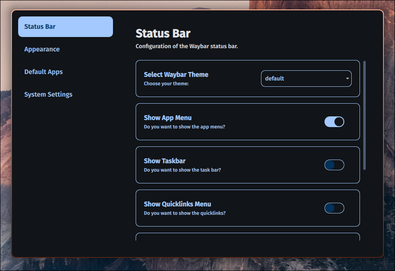Click the partially visible card below Quicklinks
This screenshot has height=271, width=395.
coord(247,241)
